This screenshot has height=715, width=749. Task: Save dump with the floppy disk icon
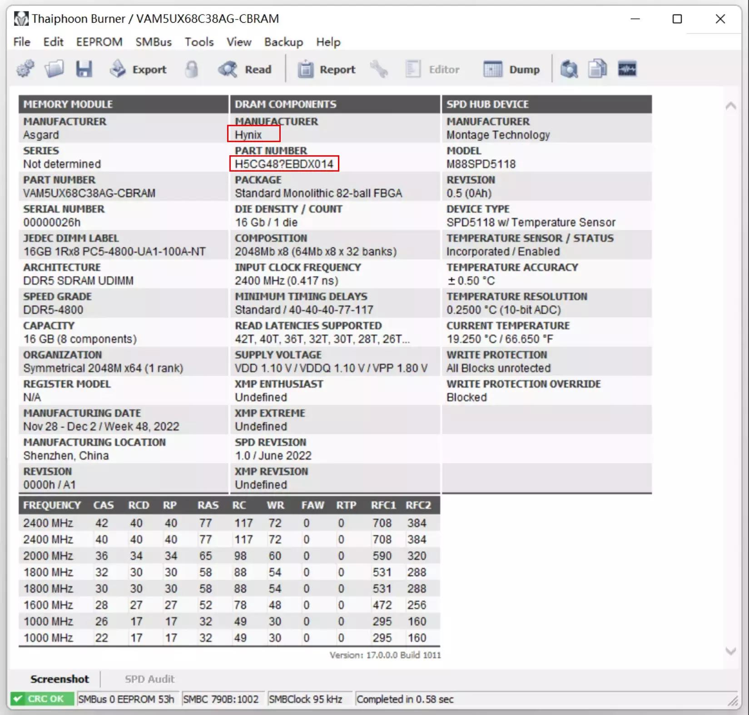click(x=84, y=69)
